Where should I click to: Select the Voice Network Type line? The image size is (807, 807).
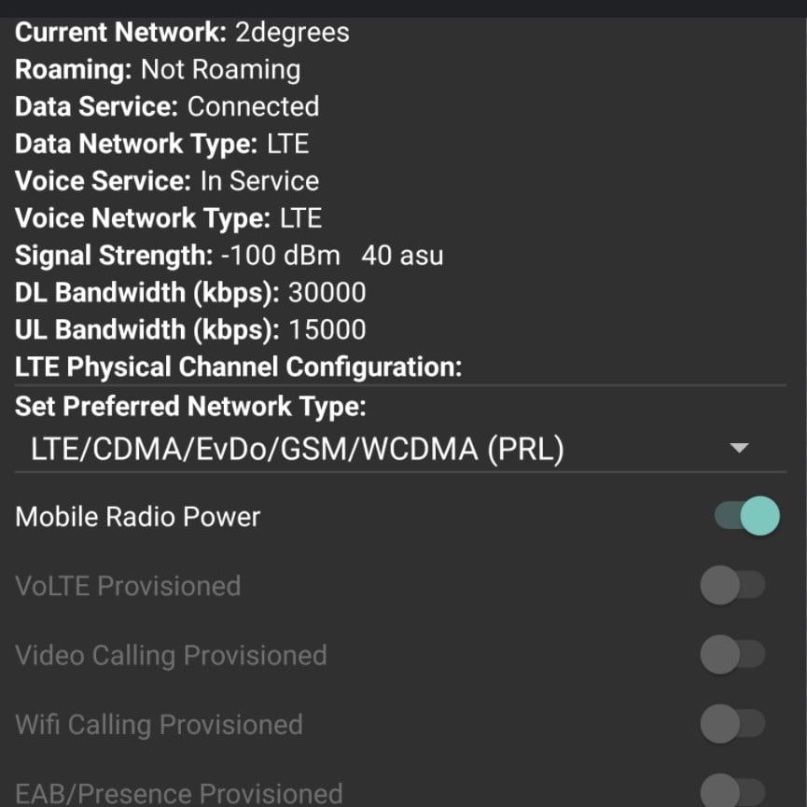[168, 218]
